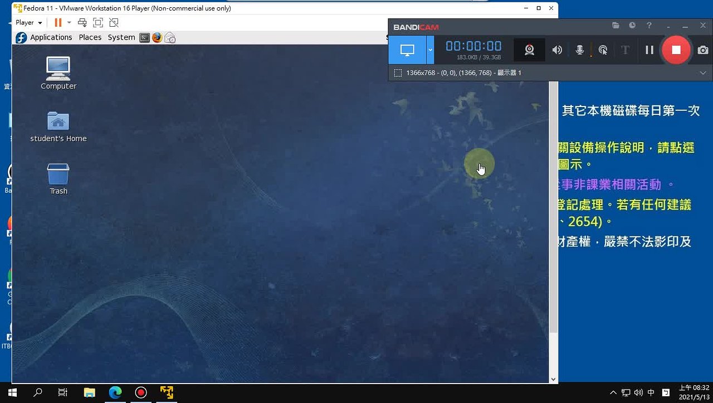Click the VMware window vertical scrollbar thumb
Screen dimensions: 713x403
(x=553, y=206)
